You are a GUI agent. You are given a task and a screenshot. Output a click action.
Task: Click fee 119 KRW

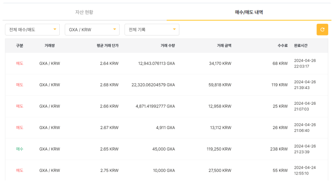[x=280, y=85]
